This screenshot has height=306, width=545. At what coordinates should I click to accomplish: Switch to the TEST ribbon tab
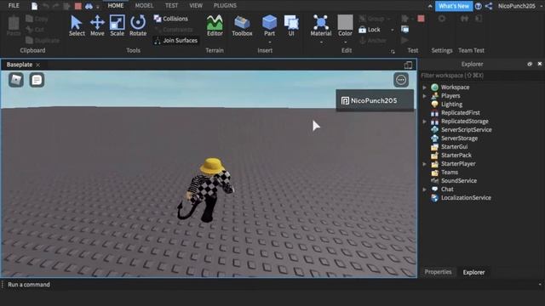(x=171, y=6)
